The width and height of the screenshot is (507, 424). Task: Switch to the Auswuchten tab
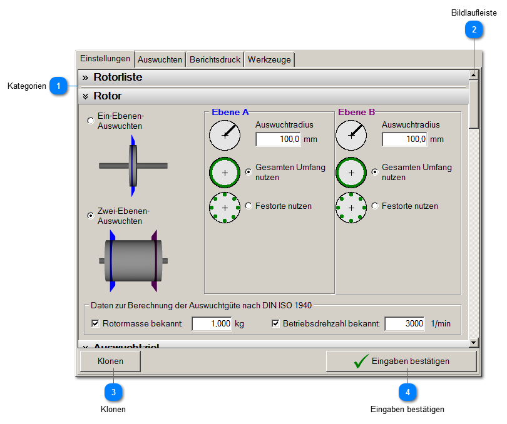[160, 59]
